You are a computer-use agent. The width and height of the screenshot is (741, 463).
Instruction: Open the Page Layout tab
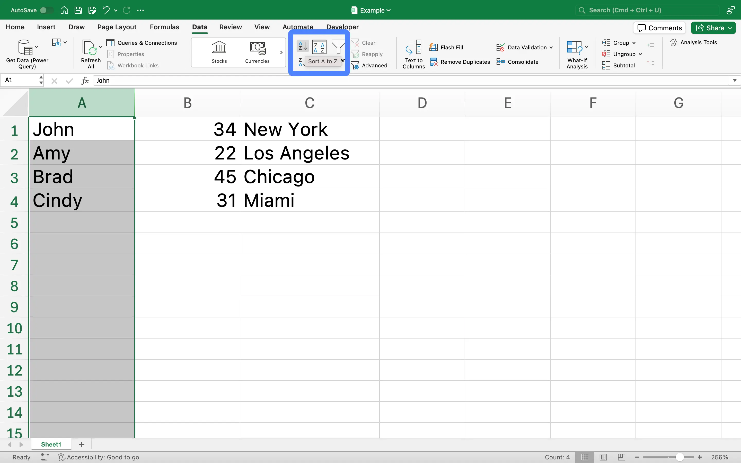pos(117,27)
